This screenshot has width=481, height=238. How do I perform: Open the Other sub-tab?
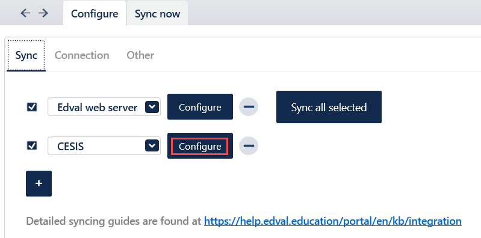(x=140, y=55)
